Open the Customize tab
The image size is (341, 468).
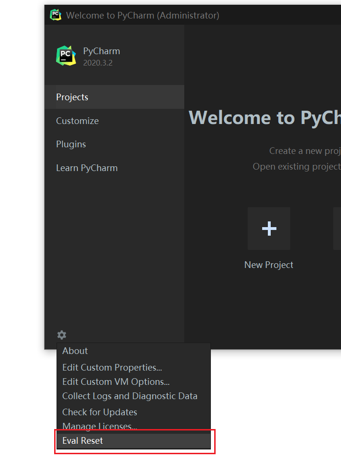114,121
